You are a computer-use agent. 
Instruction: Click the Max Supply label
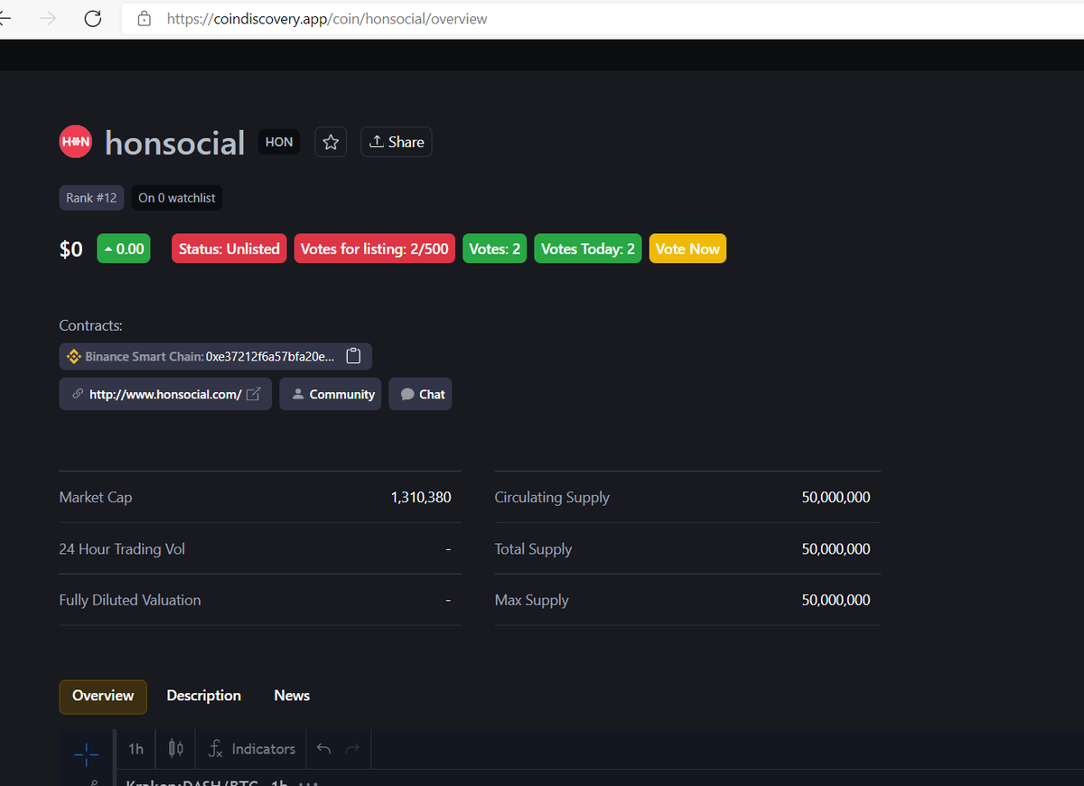pyautogui.click(x=531, y=600)
